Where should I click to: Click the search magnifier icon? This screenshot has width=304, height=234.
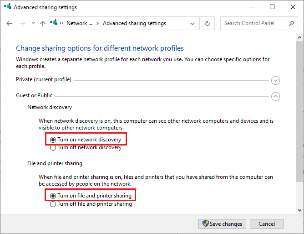[x=291, y=24]
